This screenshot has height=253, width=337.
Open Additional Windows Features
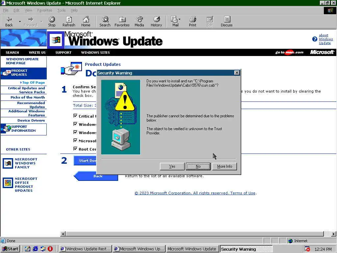(x=27, y=113)
